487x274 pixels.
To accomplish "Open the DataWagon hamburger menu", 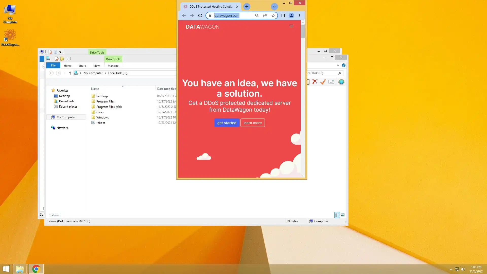I will (x=291, y=26).
